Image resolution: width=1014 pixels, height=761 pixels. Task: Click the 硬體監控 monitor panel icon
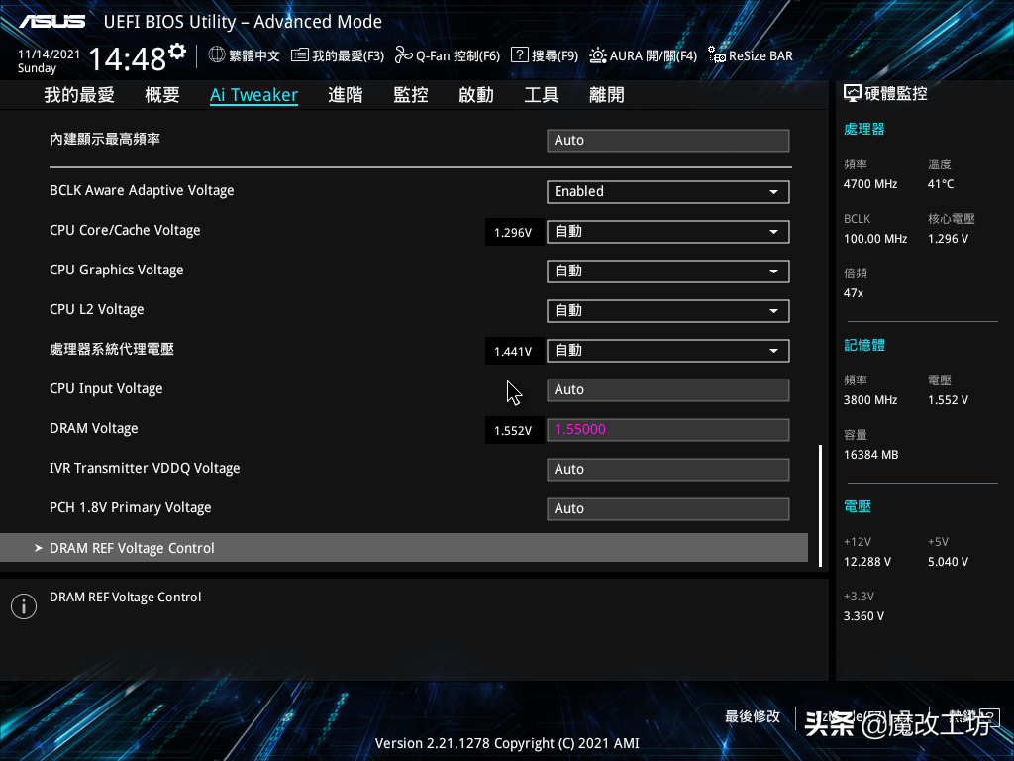[x=853, y=92]
